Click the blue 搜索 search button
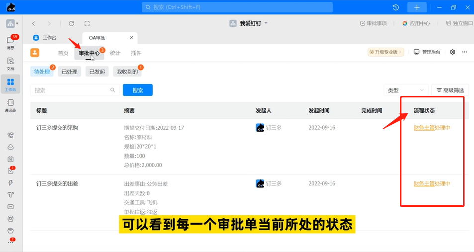The height and width of the screenshot is (252, 474). [x=137, y=90]
